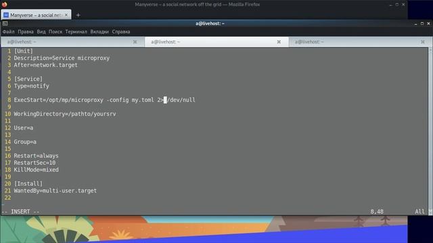Open the Вид menu
Viewport: 433px width, 243px height.
coord(41,32)
